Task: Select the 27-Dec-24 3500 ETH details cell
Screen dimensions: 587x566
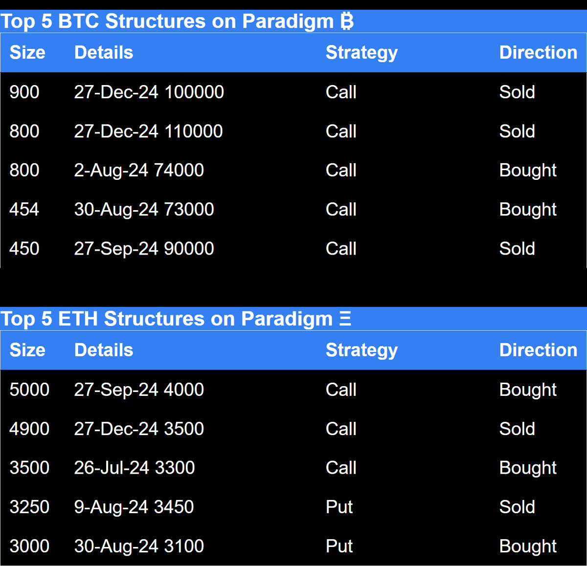Action: point(139,429)
